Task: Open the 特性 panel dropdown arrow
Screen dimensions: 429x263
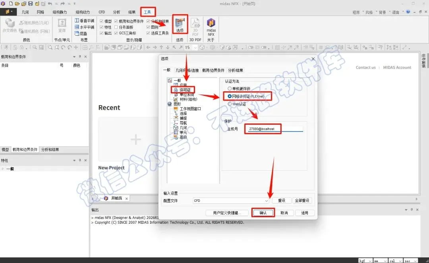Action: [x=74, y=161]
